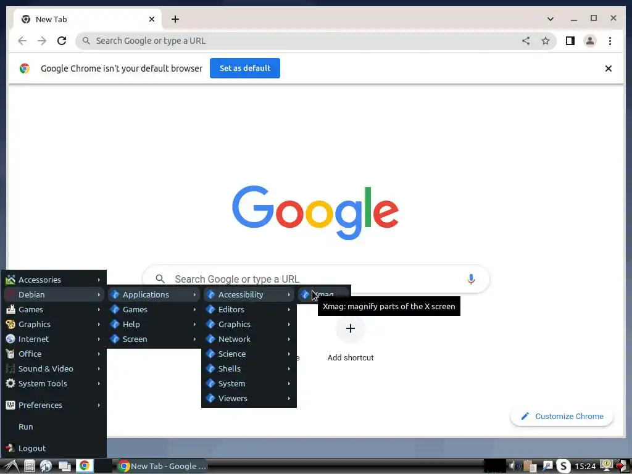Open the System submenu in Applications
The image size is (632, 474).
tap(249, 383)
